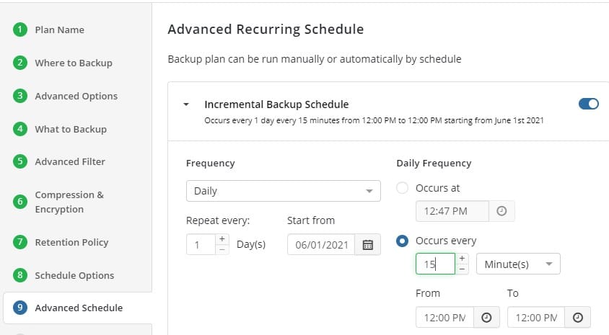
Task: Click the schedule summary text starting 'Occurs every 1 day'
Action: (374, 120)
